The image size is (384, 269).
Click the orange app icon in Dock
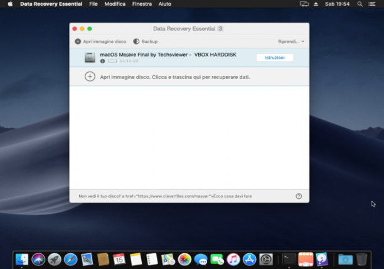[x=306, y=259]
